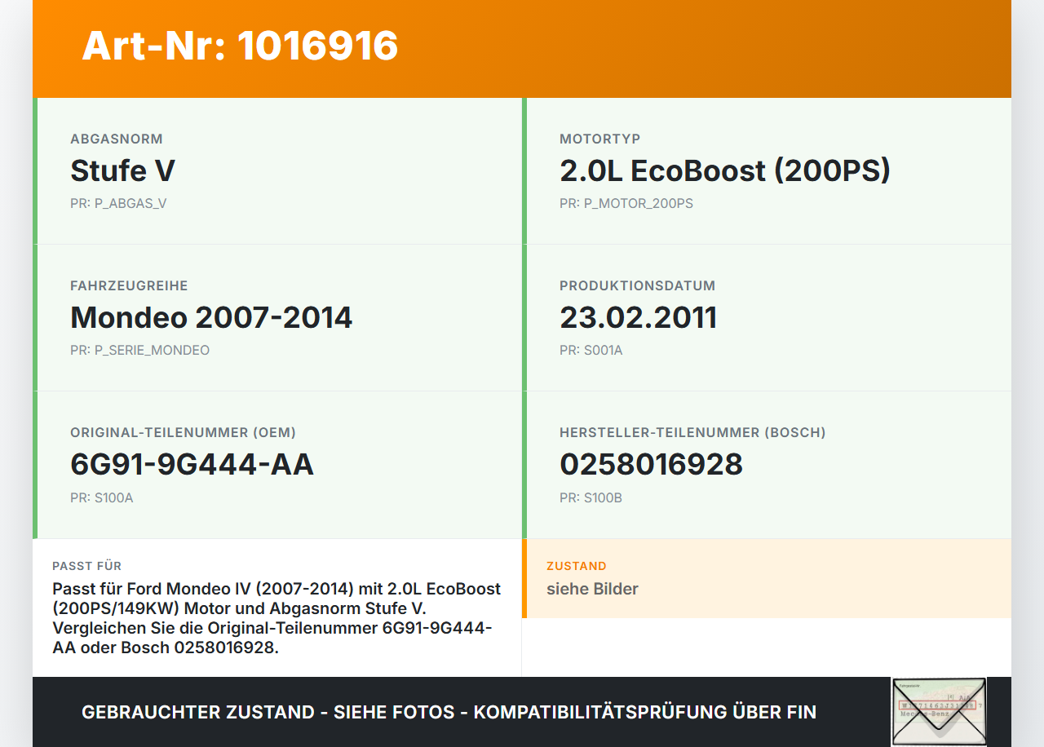Screen dimensions: 1044x747
Task: Click the GEBRAUCHTER ZUSTAND footer banner text
Action: click(449, 712)
